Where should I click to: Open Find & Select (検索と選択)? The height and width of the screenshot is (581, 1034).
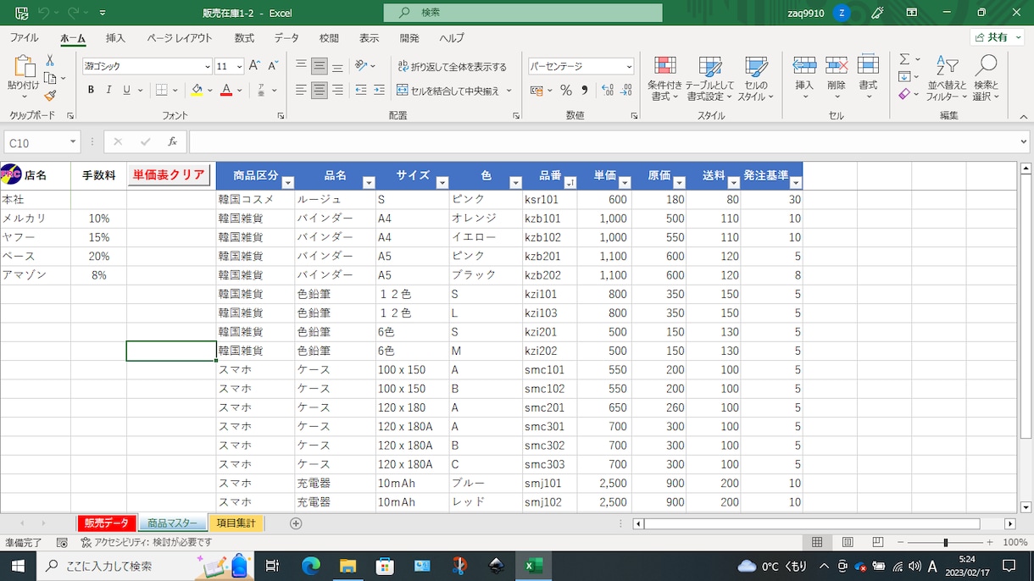pos(987,79)
